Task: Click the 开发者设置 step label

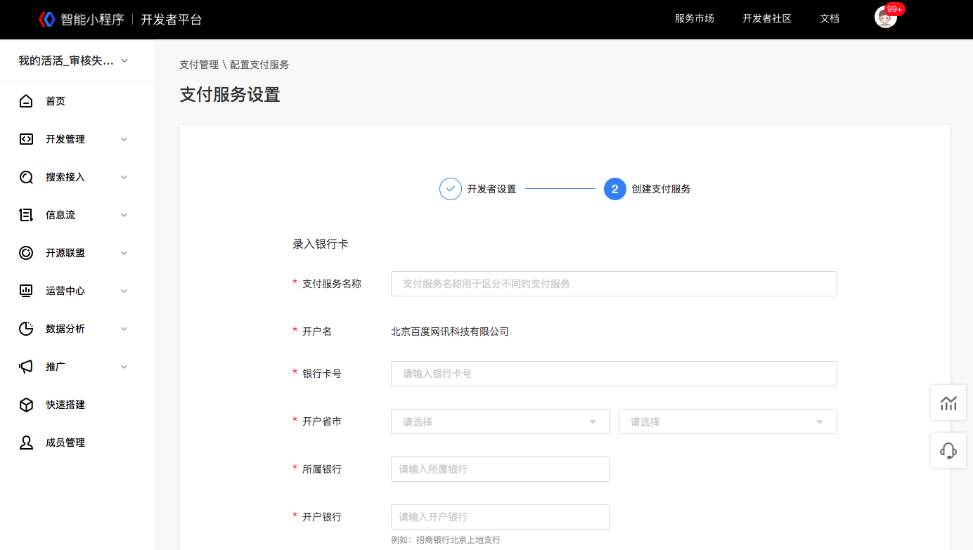Action: pyautogui.click(x=492, y=189)
